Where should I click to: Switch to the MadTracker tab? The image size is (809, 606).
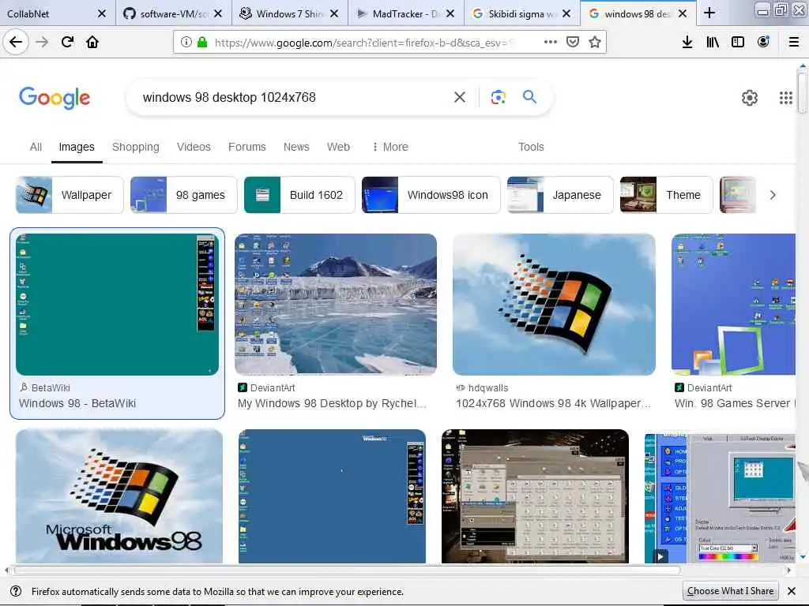tap(405, 13)
